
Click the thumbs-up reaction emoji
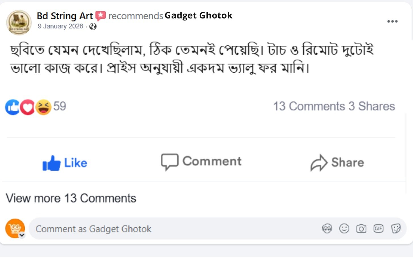point(12,107)
